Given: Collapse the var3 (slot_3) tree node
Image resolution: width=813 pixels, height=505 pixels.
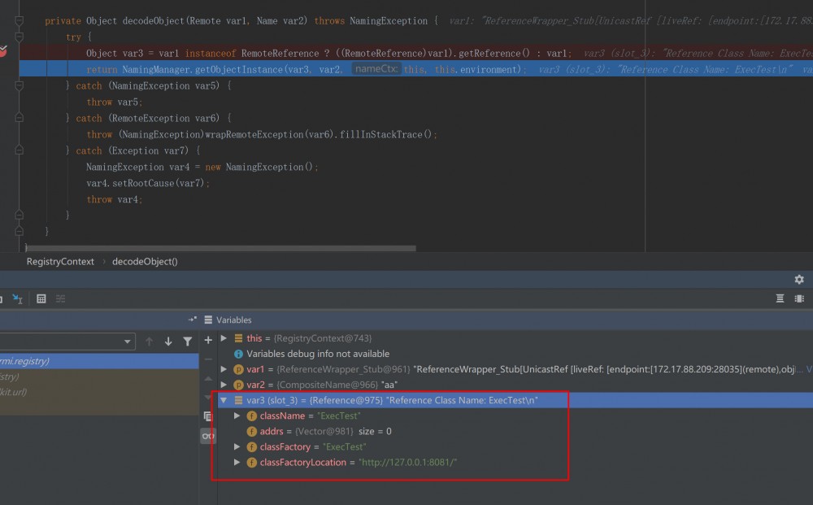Looking at the screenshot, I should click(224, 400).
